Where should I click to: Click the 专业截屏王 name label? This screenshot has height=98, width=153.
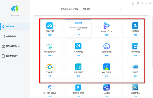point(135,93)
